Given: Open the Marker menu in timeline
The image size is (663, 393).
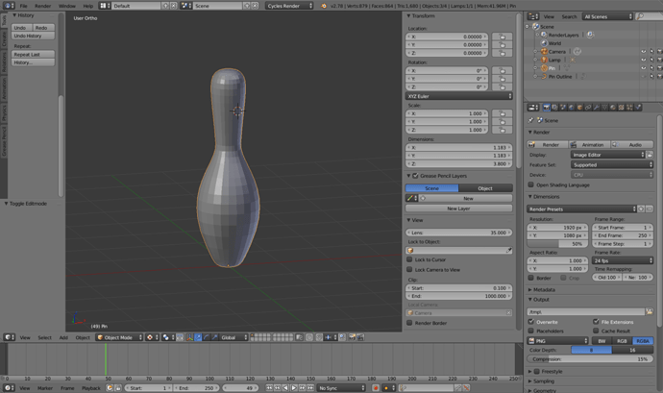Looking at the screenshot, I should pos(45,388).
